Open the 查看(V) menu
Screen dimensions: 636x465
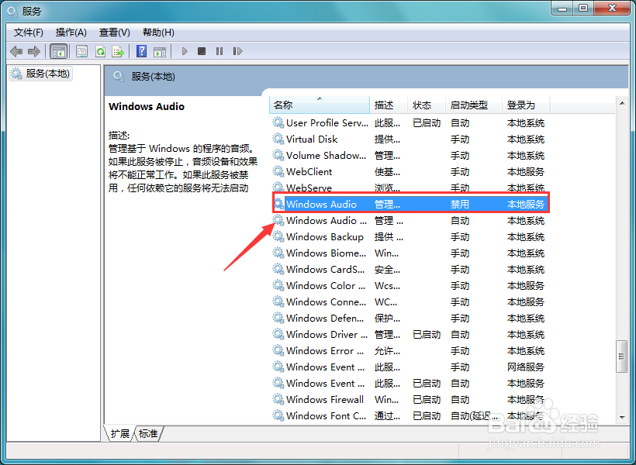[x=115, y=33]
